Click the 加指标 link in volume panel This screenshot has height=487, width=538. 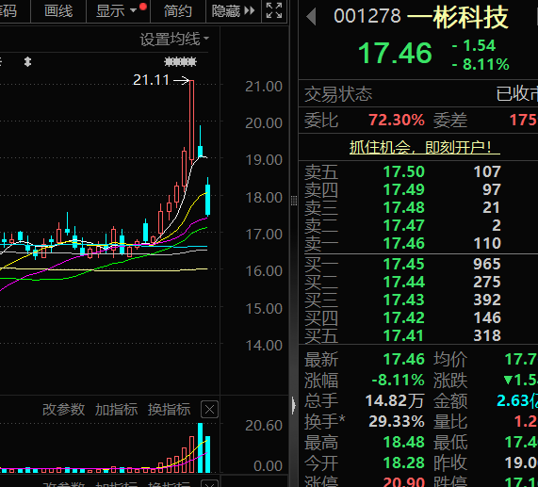coord(116,410)
